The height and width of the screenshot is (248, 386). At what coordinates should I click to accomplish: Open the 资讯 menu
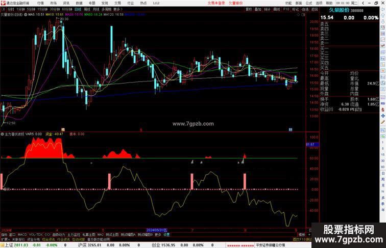[x=66, y=3]
